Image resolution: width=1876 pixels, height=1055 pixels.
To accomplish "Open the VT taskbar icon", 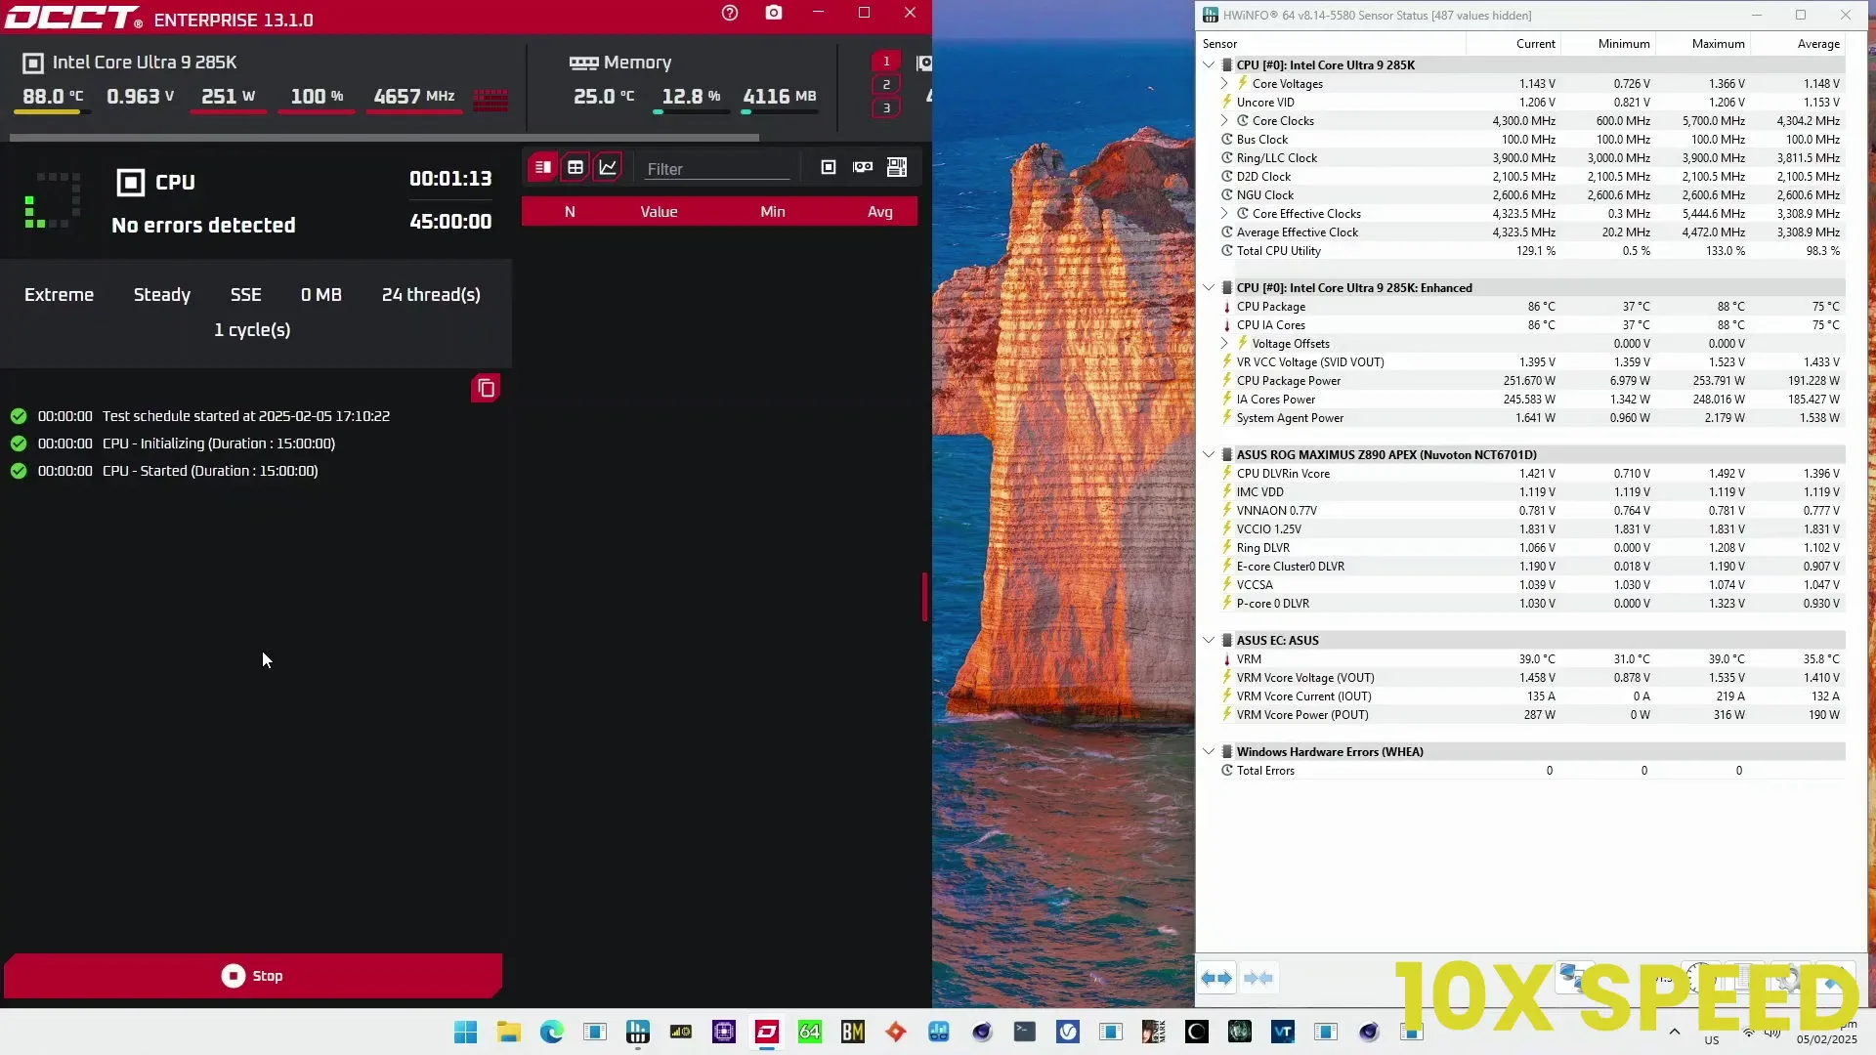I will [x=1283, y=1032].
